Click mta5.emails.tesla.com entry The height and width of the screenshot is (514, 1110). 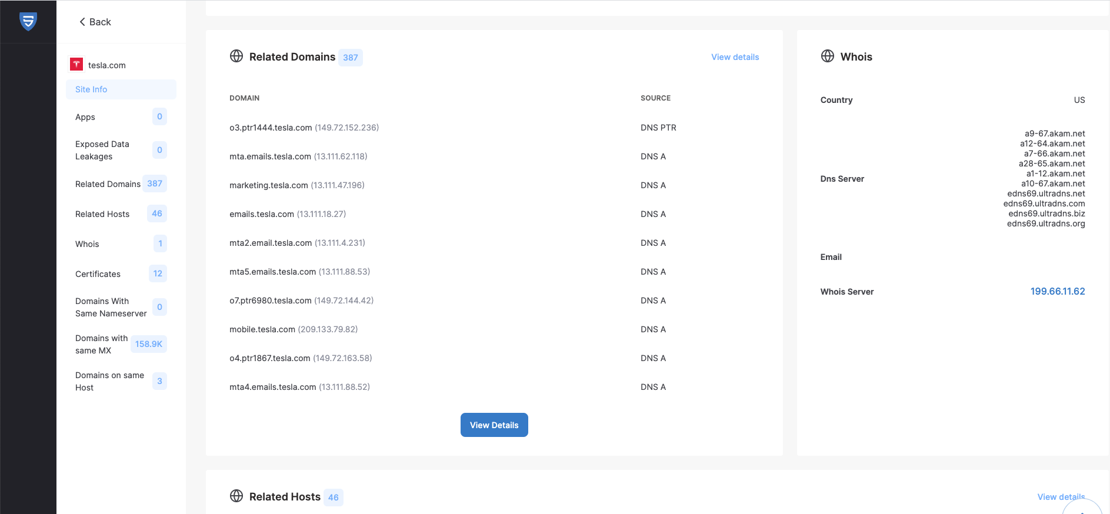[300, 272]
